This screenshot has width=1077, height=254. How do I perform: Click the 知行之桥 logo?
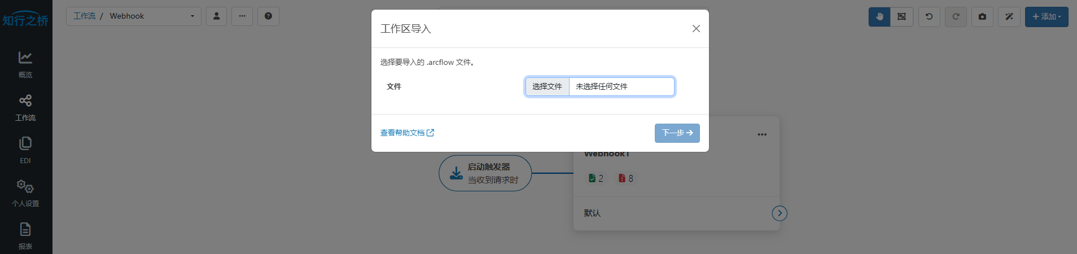coord(25,20)
